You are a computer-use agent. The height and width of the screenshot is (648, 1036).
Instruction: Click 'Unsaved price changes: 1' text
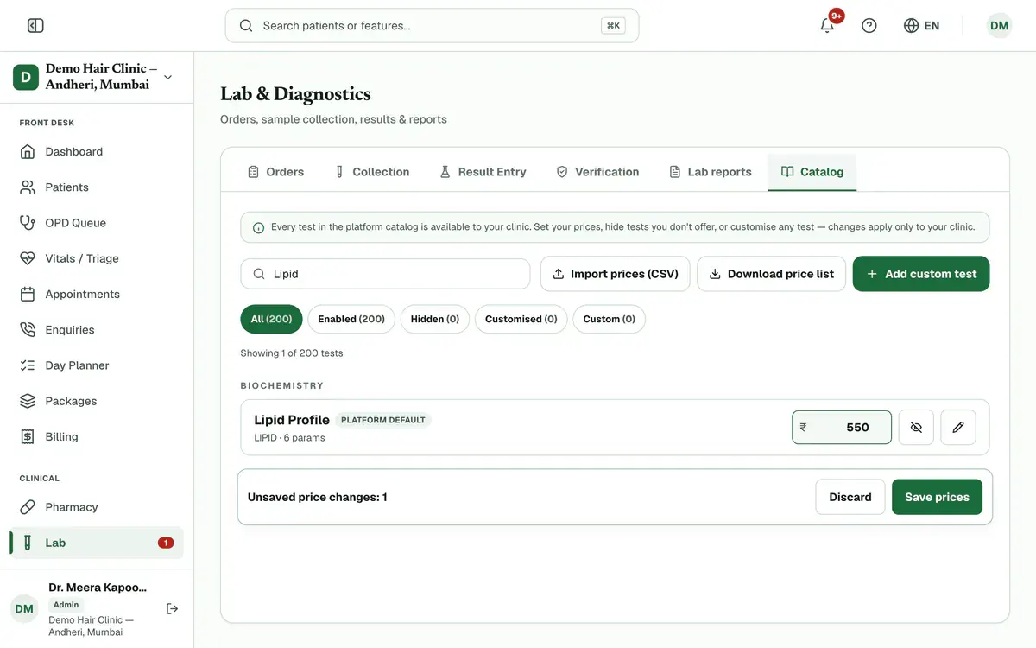click(317, 498)
